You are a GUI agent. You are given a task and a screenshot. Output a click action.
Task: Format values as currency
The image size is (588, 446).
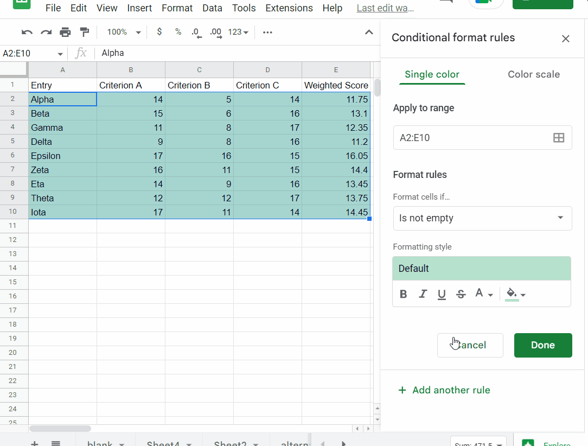(x=159, y=32)
